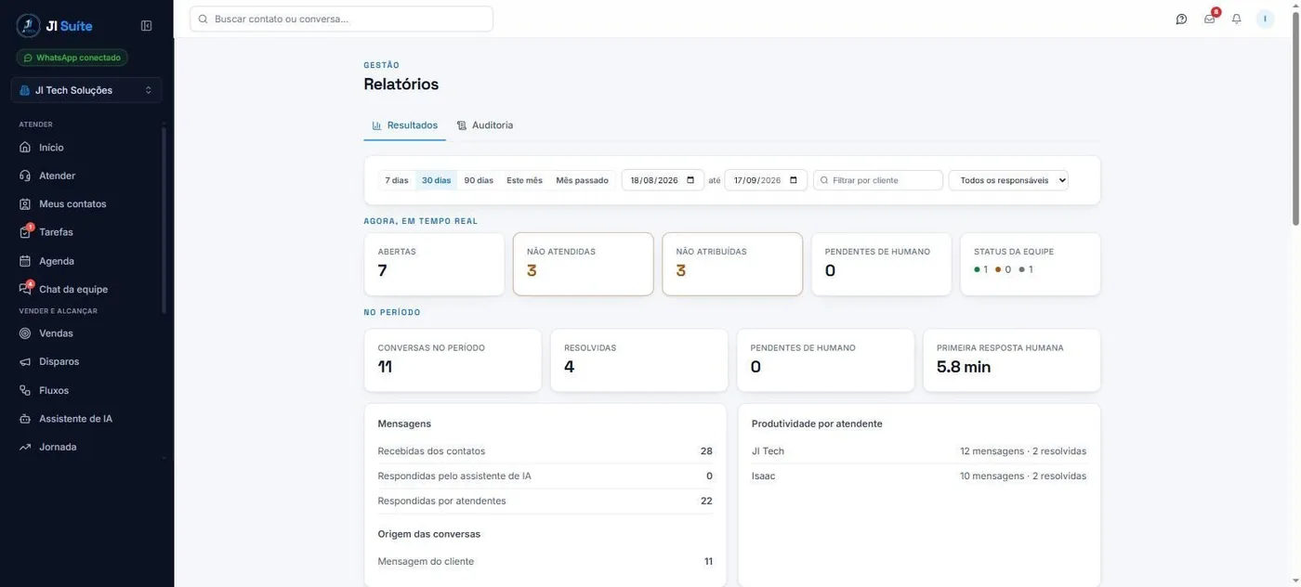The image size is (1301, 587).
Task: Click the Agenda calendar icon
Action: (x=25, y=261)
